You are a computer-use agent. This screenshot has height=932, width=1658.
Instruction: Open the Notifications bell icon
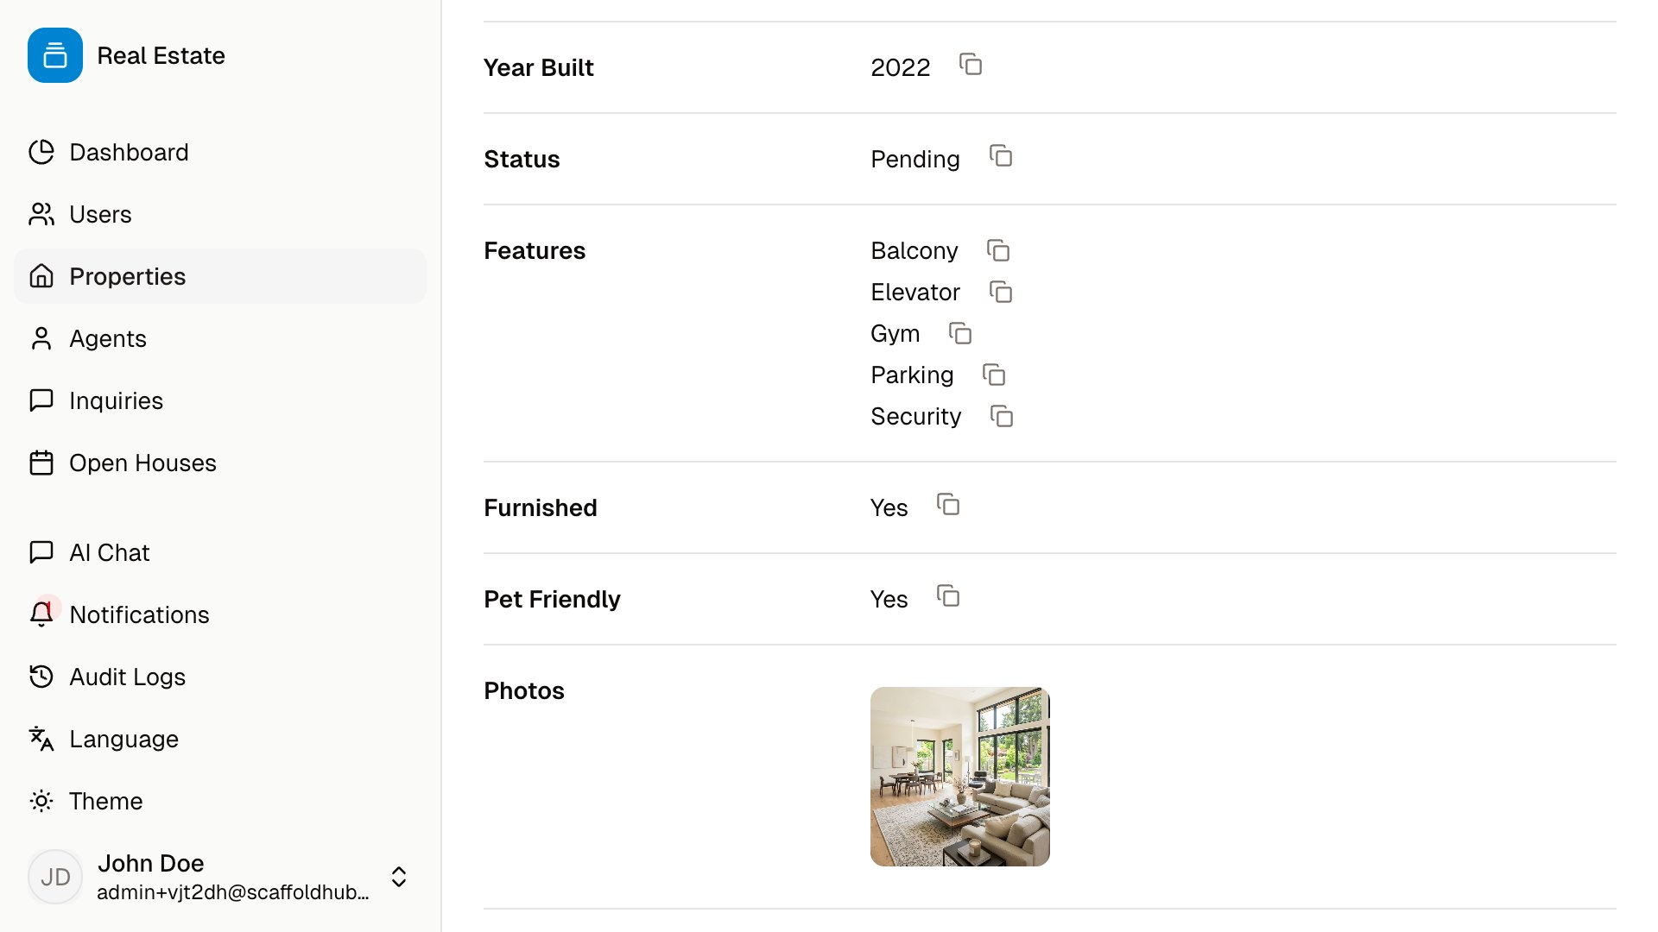point(41,614)
